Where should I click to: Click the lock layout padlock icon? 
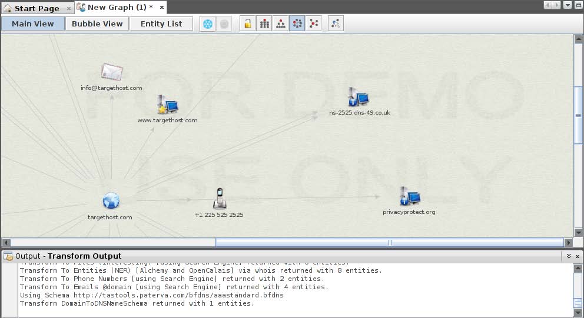[248, 24]
